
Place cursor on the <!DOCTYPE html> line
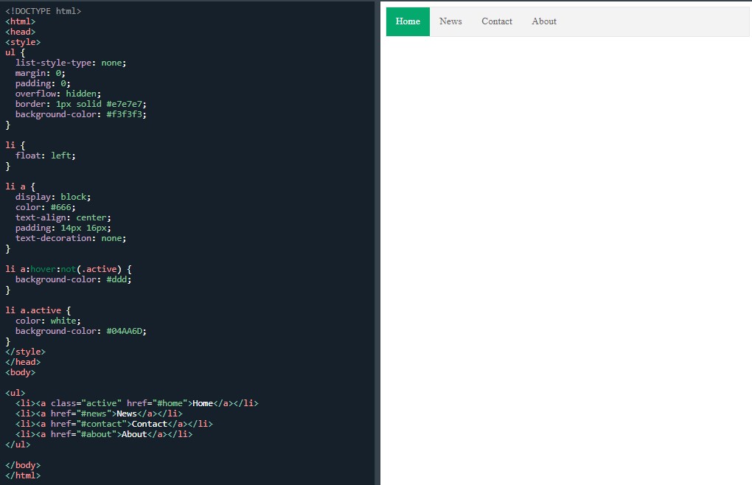point(43,11)
